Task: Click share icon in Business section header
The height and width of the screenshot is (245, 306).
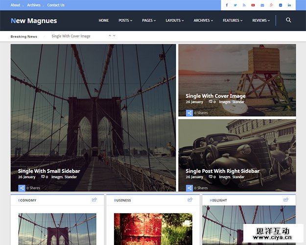Action: click(190, 199)
